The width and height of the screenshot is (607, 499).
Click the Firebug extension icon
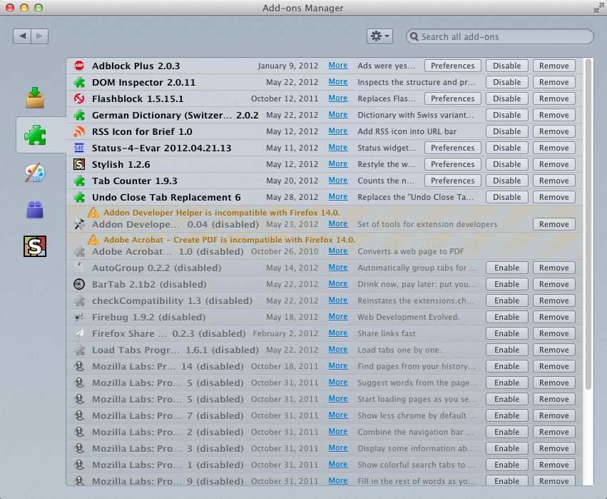(79, 316)
